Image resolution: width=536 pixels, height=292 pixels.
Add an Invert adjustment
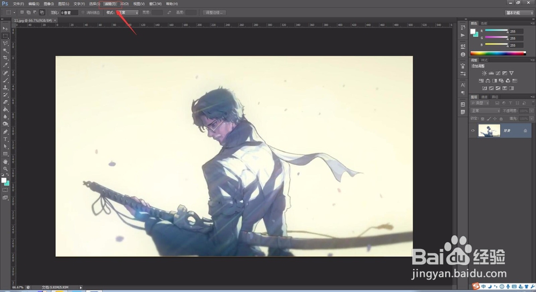click(485, 88)
